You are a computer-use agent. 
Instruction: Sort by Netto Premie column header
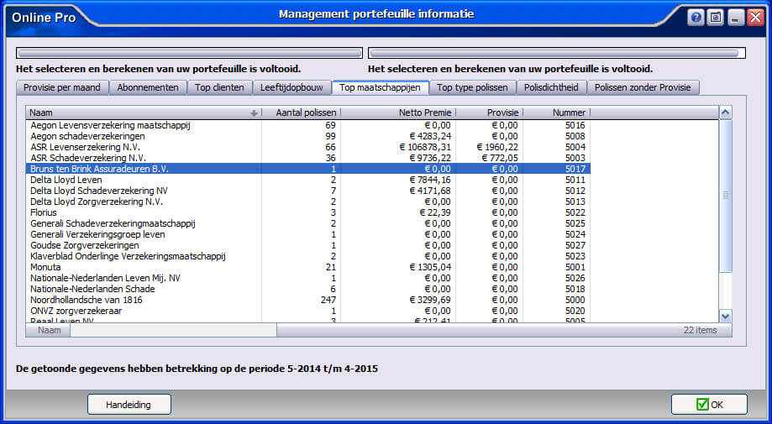[398, 113]
